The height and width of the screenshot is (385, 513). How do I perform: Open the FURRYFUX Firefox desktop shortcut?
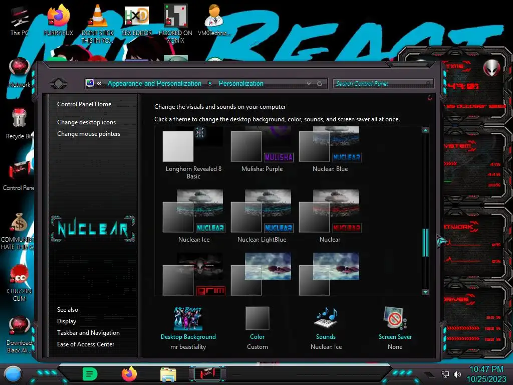click(x=58, y=20)
